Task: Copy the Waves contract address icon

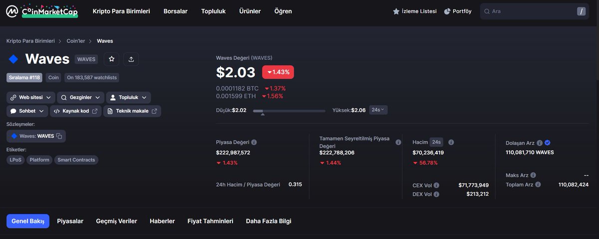Action: (x=59, y=136)
